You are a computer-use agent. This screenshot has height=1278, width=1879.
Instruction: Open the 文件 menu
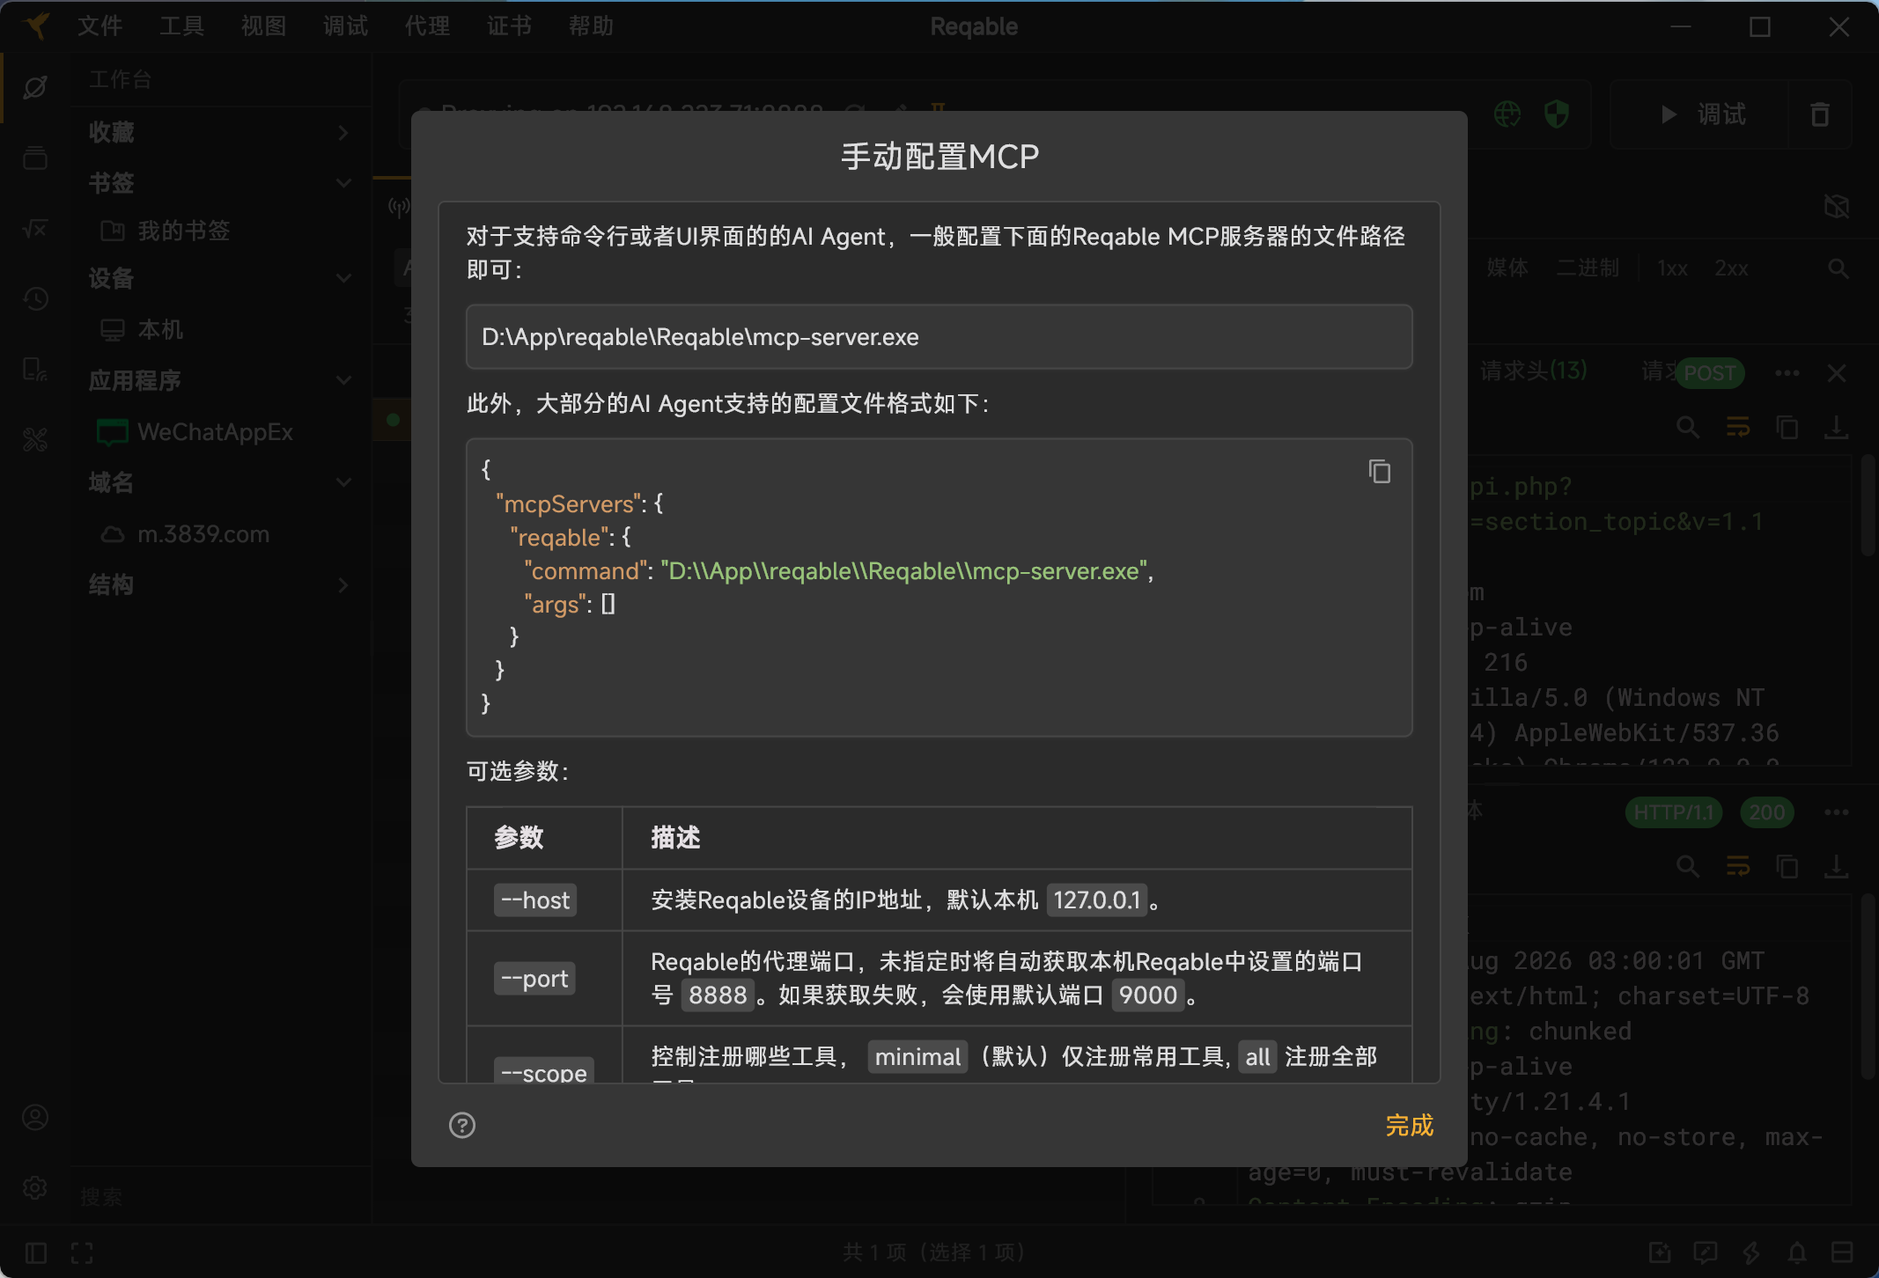point(99,26)
